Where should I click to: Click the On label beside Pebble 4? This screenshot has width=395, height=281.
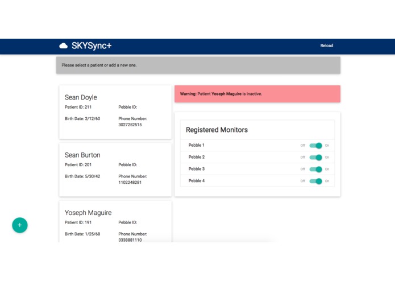coord(327,181)
